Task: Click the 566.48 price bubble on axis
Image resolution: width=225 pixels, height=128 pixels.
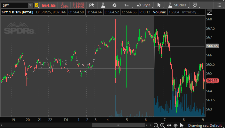Action: 213,46
